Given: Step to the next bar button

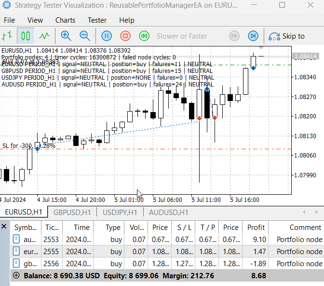Looking at the screenshot, I should pyautogui.click(x=253, y=36).
